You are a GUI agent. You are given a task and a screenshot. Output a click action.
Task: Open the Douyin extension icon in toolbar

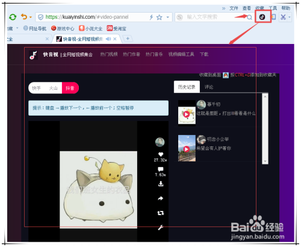click(x=262, y=17)
